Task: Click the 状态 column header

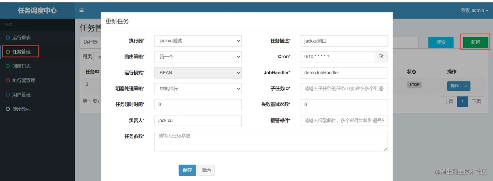Action: point(411,71)
